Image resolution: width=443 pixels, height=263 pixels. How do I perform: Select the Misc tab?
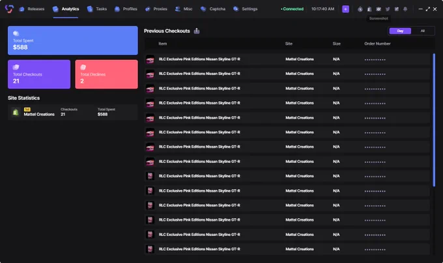point(184,9)
